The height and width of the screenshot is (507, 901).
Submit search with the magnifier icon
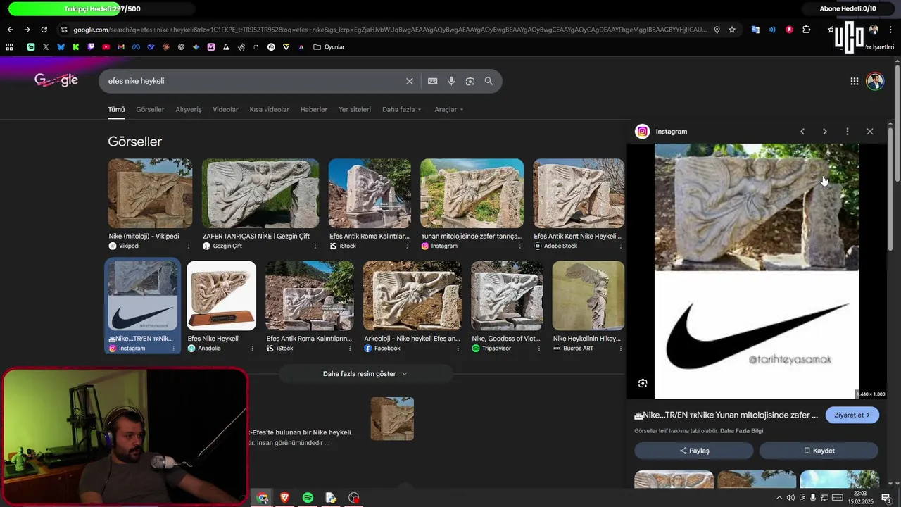tap(489, 81)
